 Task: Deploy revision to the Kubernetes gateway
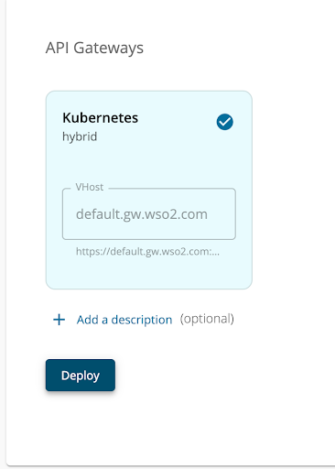(81, 376)
